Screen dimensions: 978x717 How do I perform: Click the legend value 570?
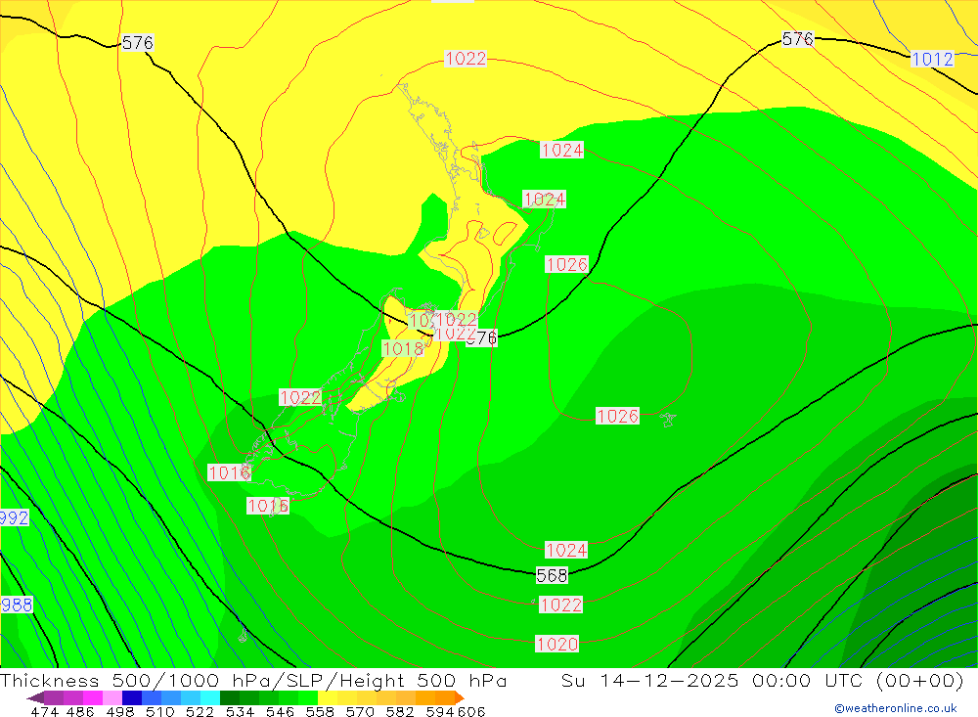[x=360, y=711]
